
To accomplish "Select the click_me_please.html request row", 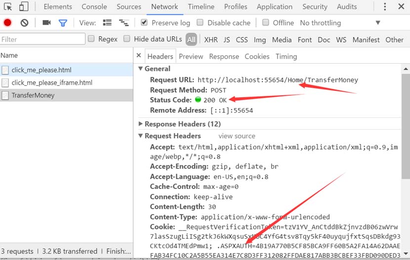I will pyautogui.click(x=66, y=70).
